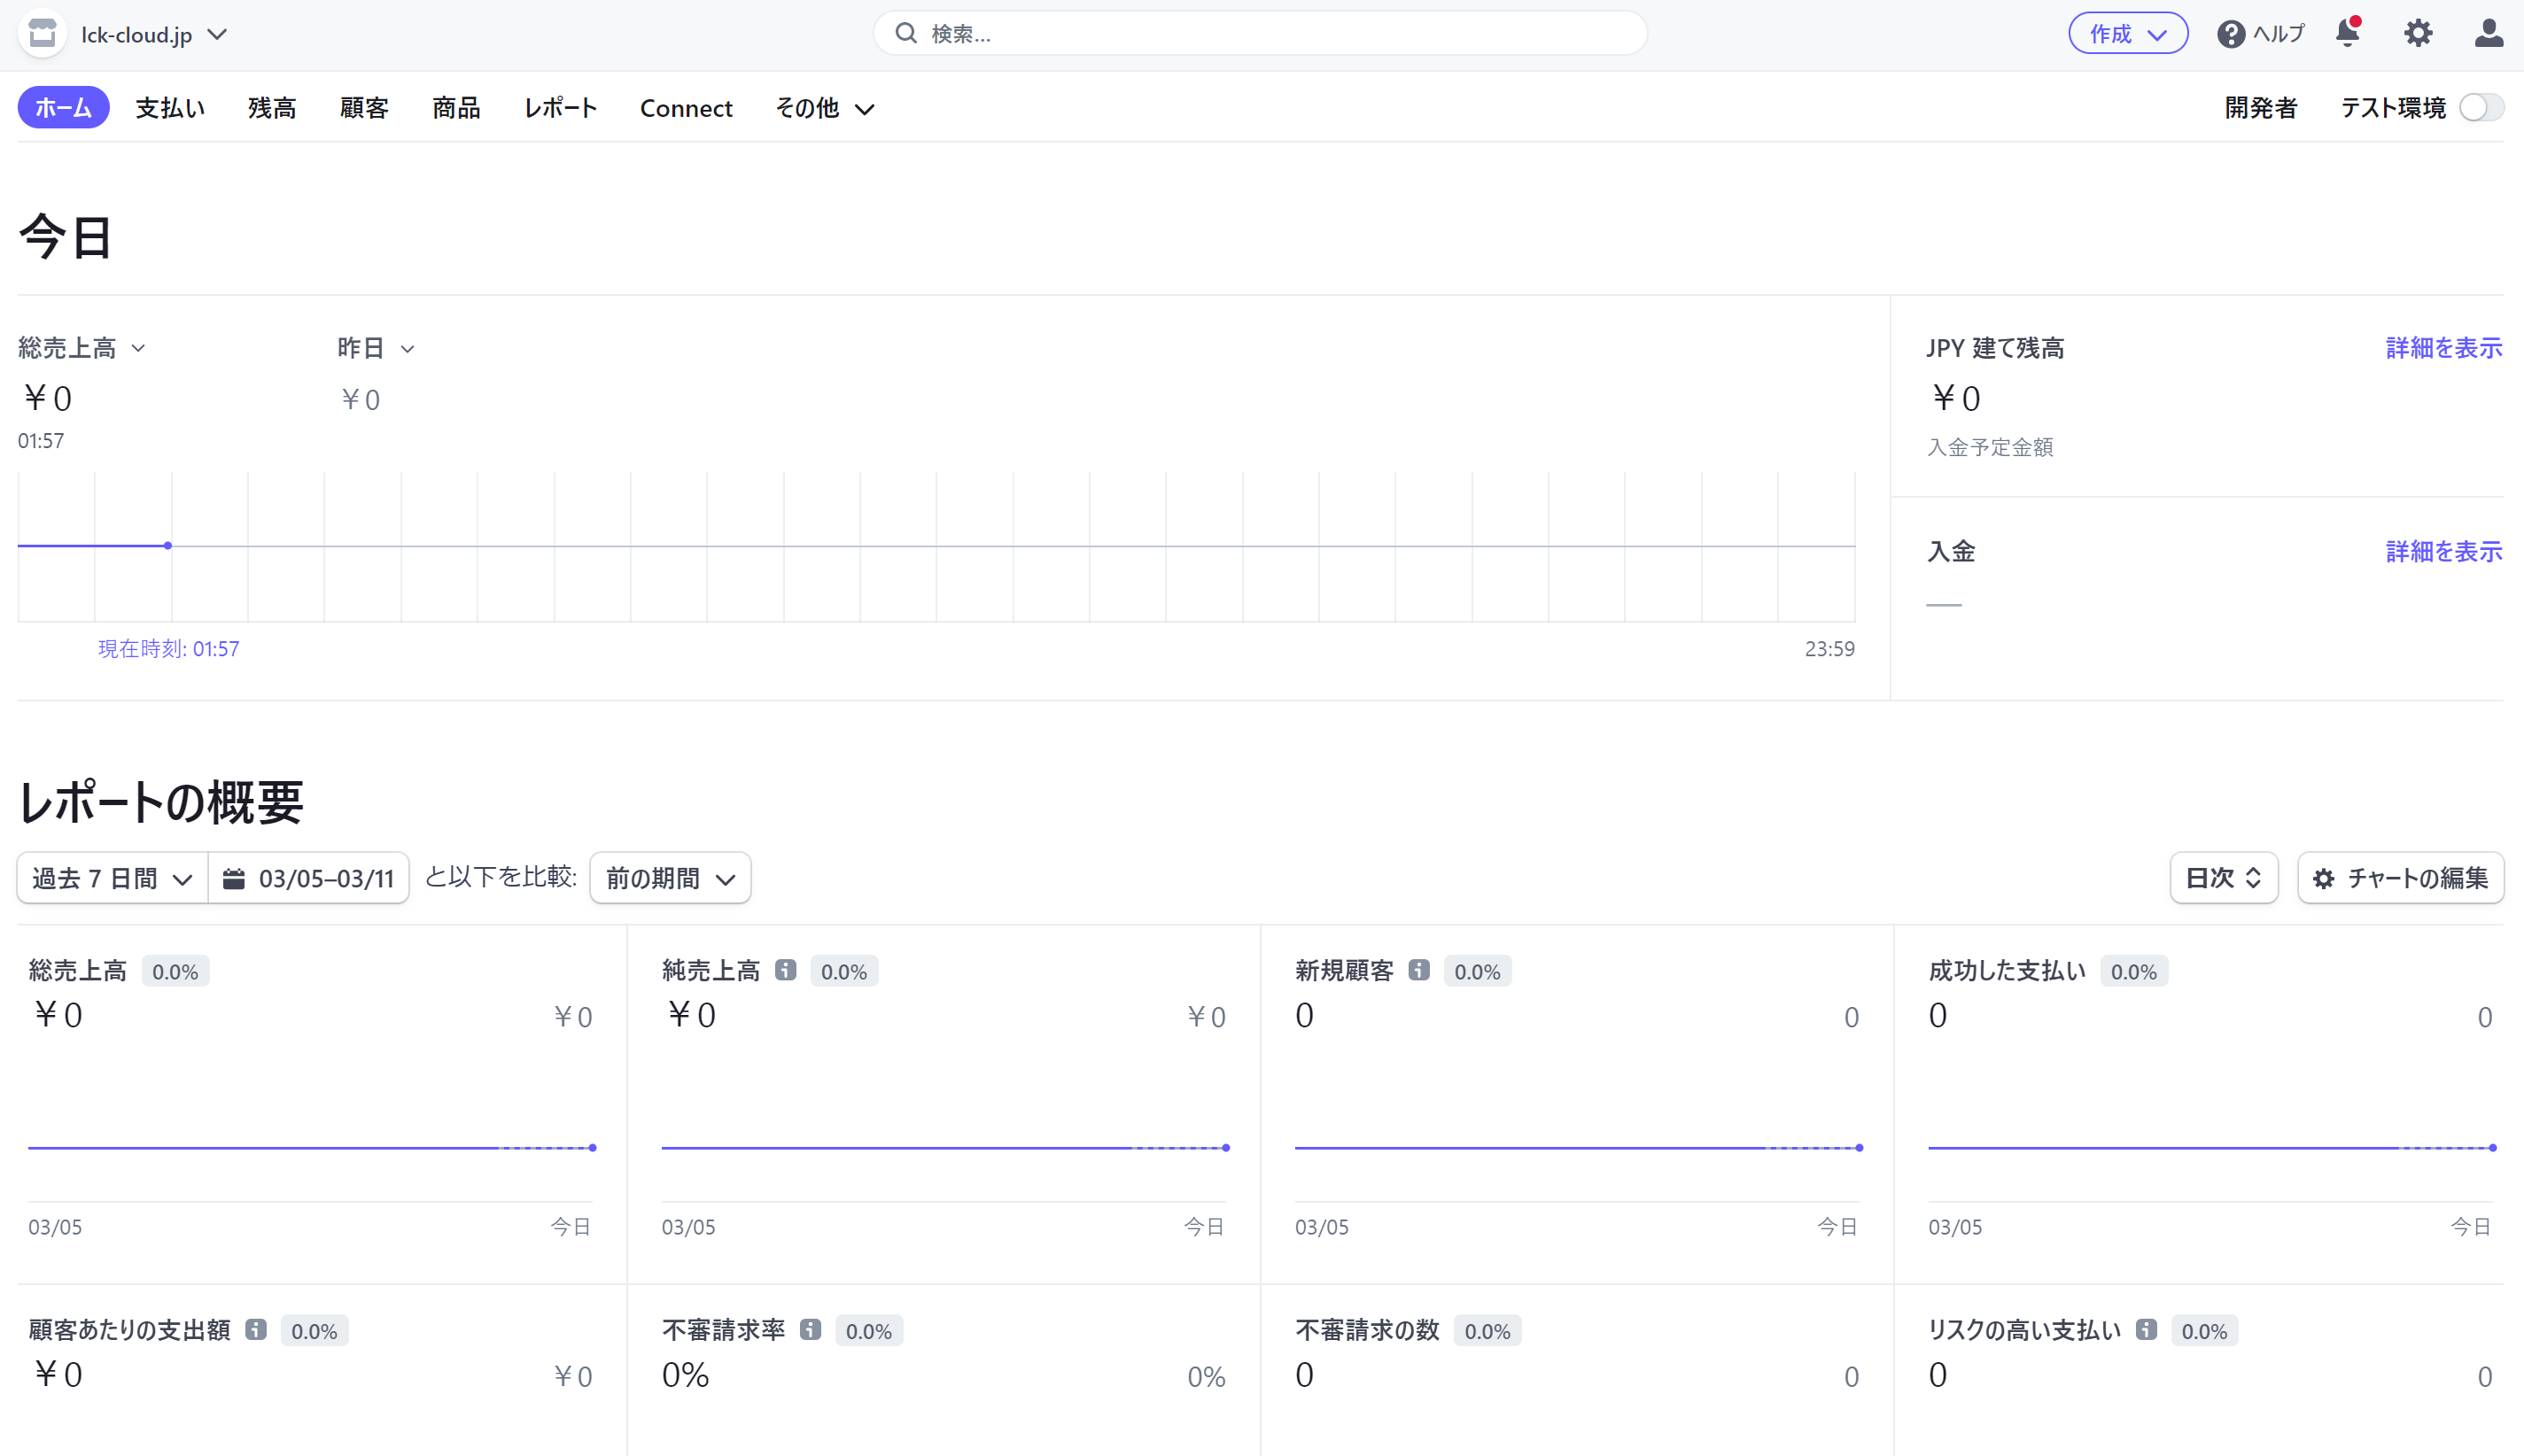Change the 日次 interval selector

pos(2224,878)
